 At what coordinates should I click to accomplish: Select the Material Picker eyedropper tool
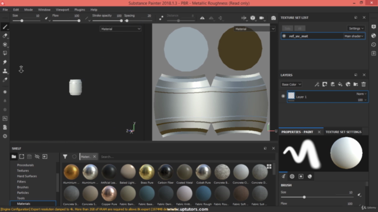pyautogui.click(x=5, y=79)
